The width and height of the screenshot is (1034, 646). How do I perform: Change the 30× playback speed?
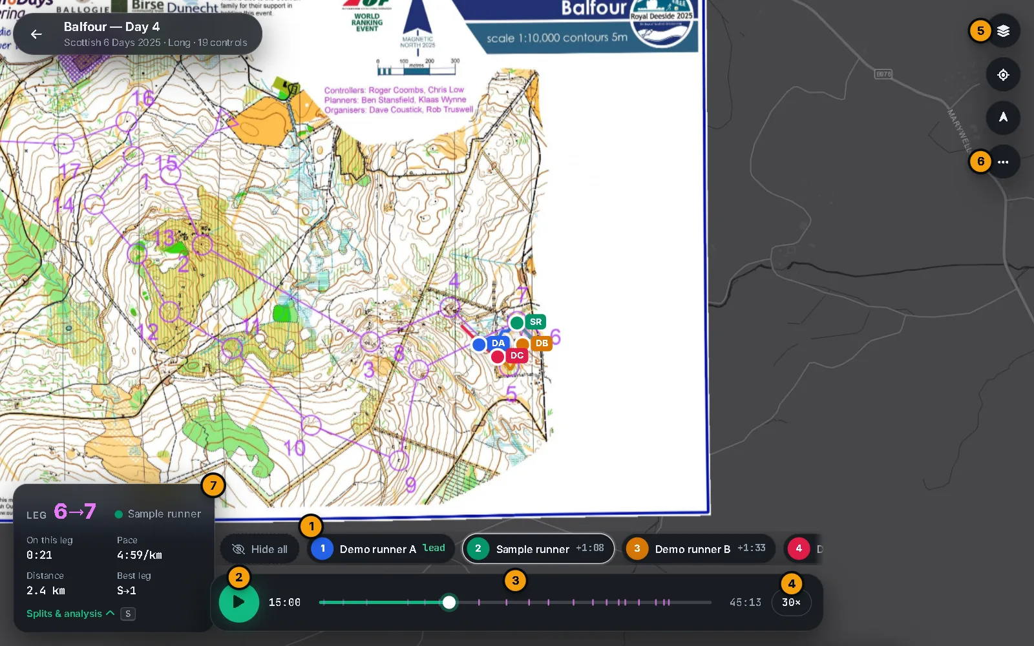pos(791,602)
